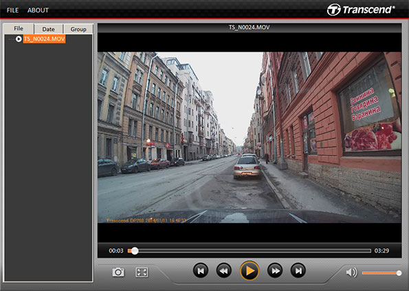Take a snapshot with the camera icon
Screen dimensions: 409x291
tap(118, 272)
